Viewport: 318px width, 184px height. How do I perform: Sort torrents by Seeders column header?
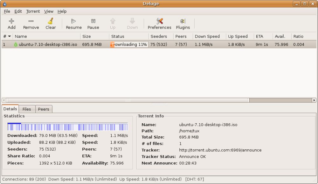point(161,36)
